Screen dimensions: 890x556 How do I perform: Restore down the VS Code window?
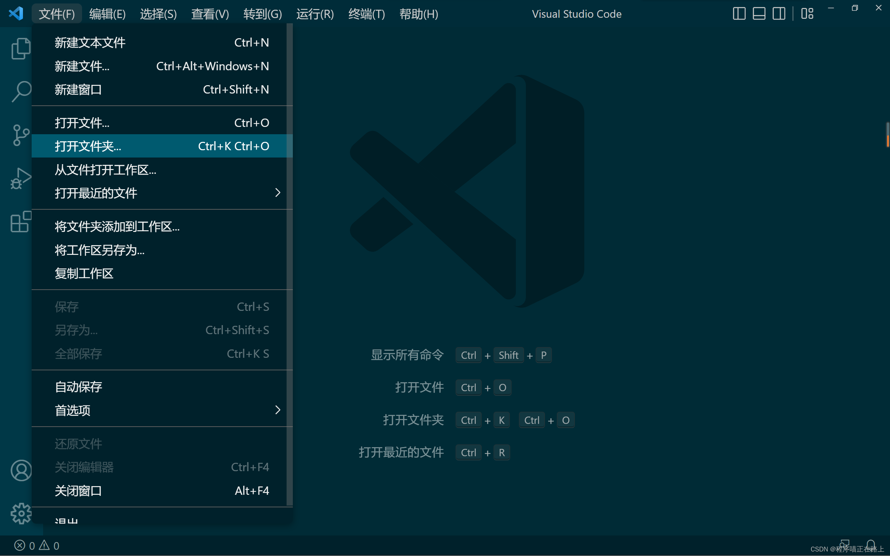[855, 8]
